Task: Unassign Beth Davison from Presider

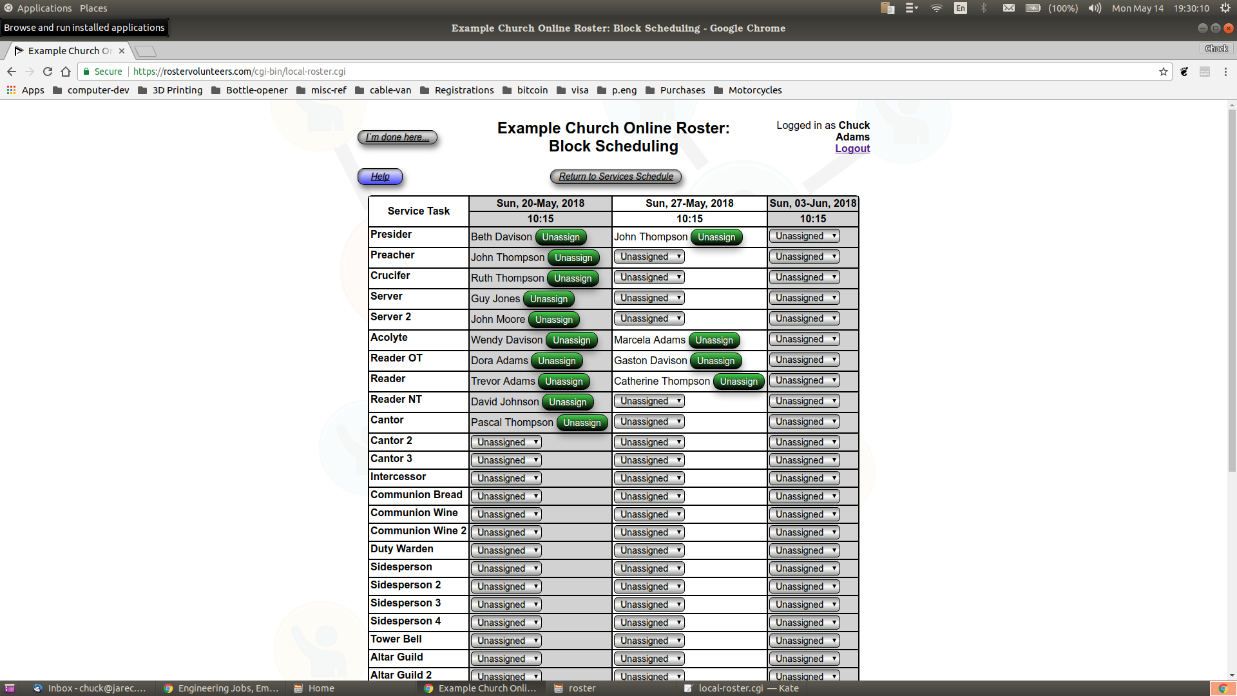Action: tap(560, 237)
